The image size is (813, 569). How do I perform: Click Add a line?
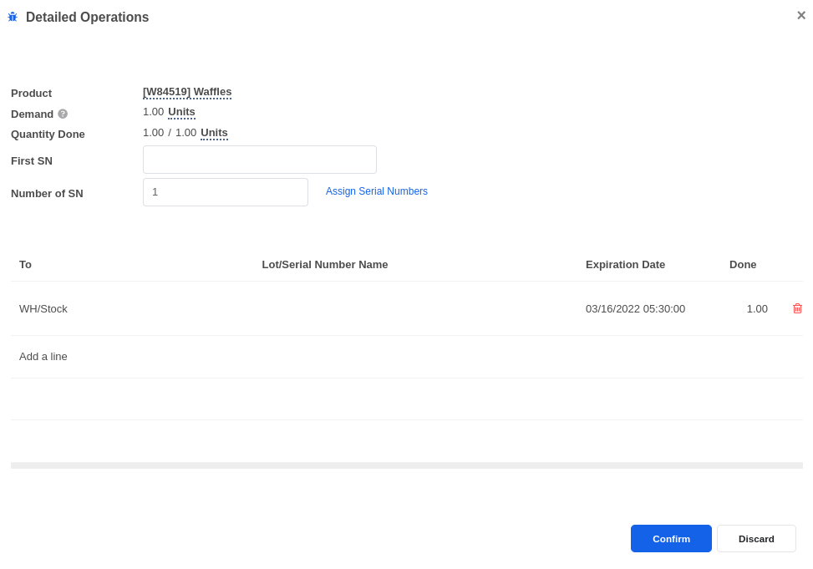pyautogui.click(x=43, y=357)
